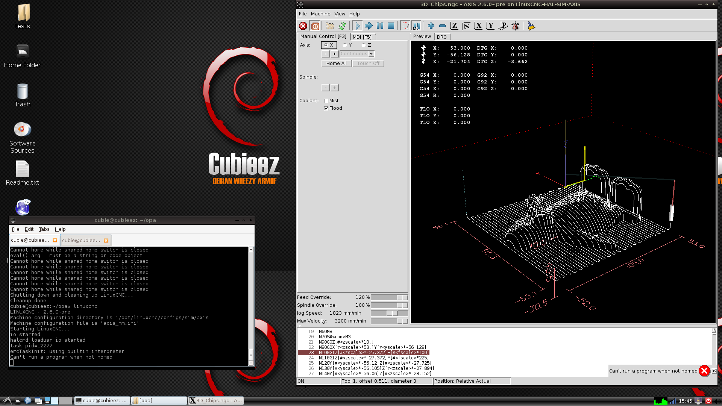
Task: Open the Tabs menu in the terminal
Action: pos(44,229)
